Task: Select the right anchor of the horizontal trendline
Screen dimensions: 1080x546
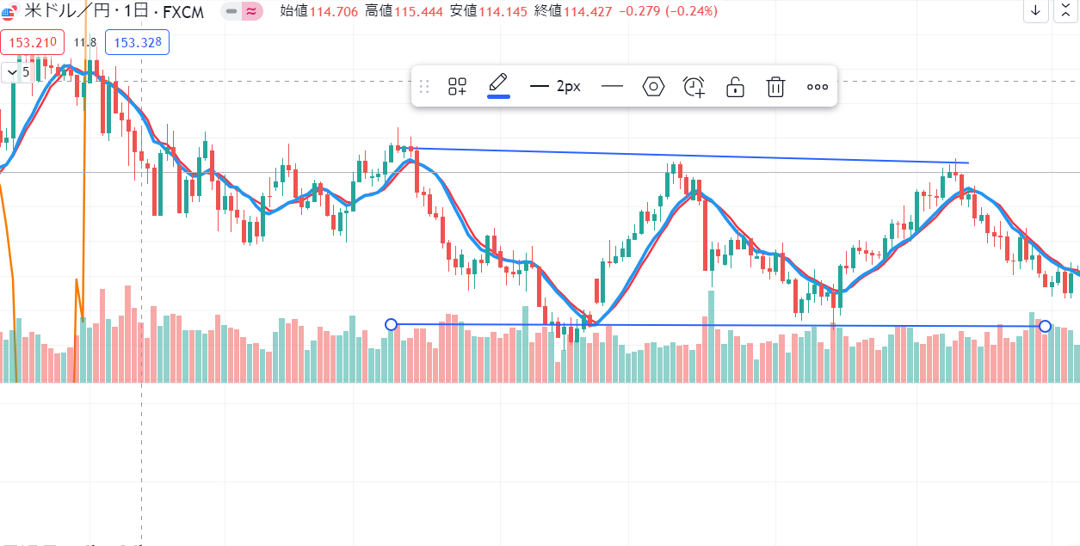Action: click(x=1045, y=326)
